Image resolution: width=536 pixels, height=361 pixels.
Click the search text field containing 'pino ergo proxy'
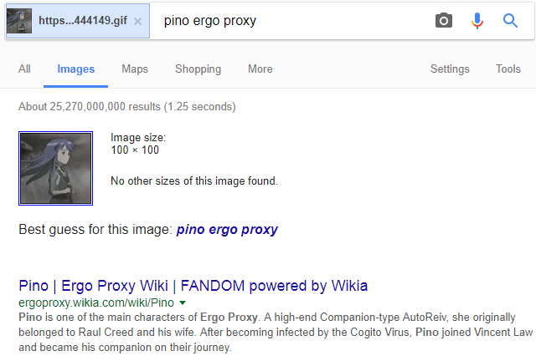pyautogui.click(x=285, y=21)
